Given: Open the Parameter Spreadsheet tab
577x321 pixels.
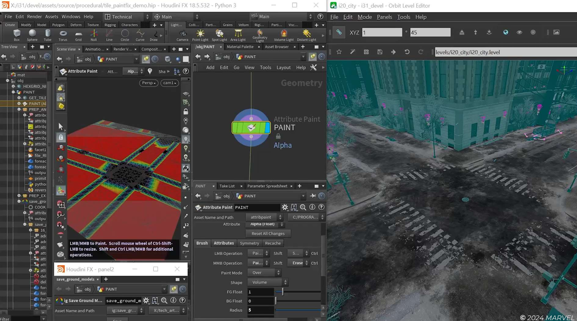Looking at the screenshot, I should pos(267,186).
